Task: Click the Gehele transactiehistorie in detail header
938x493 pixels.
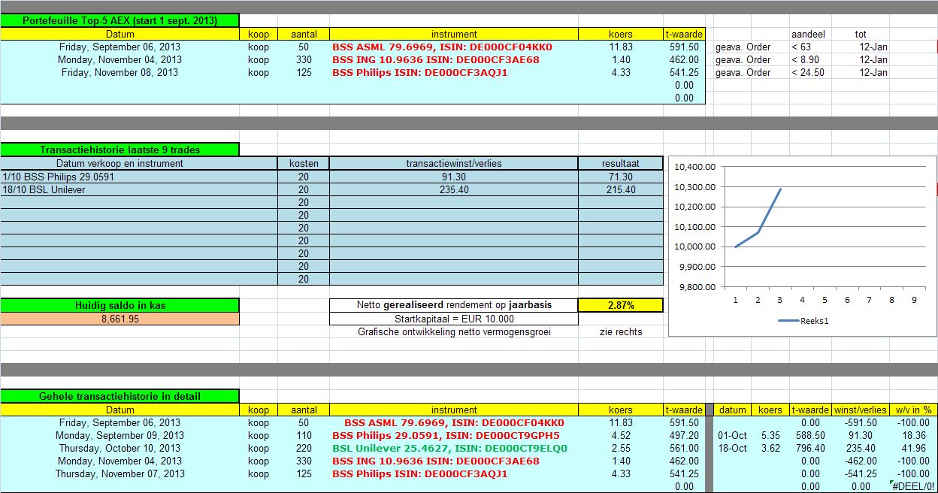Action: coord(120,396)
